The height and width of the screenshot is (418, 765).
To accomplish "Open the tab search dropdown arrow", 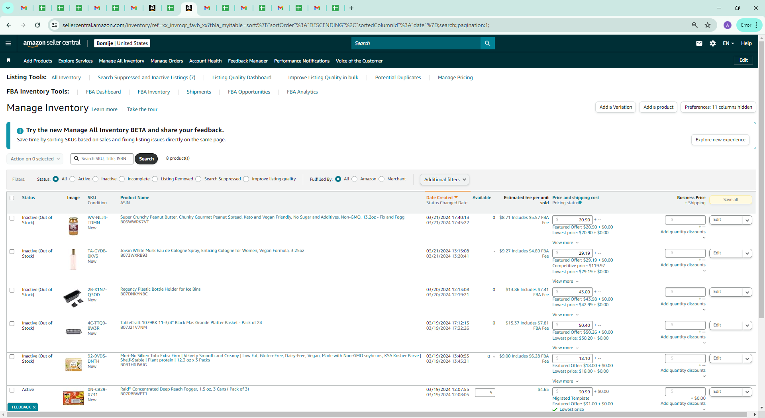I will tap(8, 8).
